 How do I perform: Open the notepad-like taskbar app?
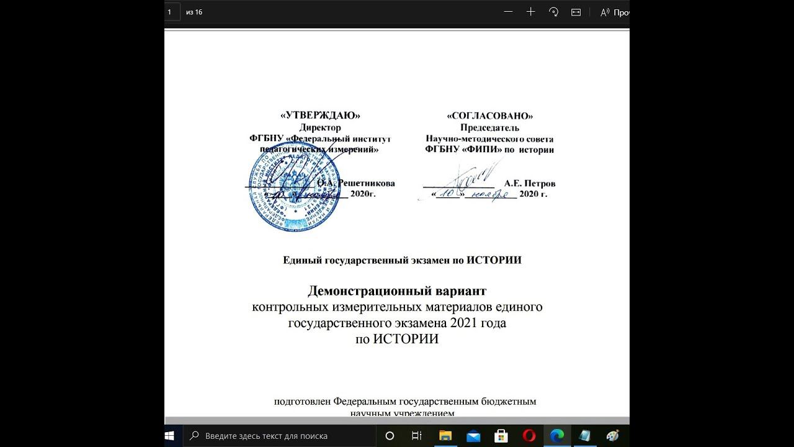point(585,436)
